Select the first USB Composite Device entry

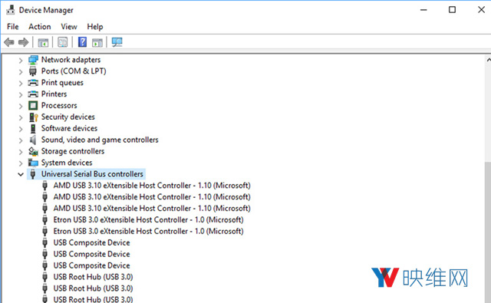91,242
